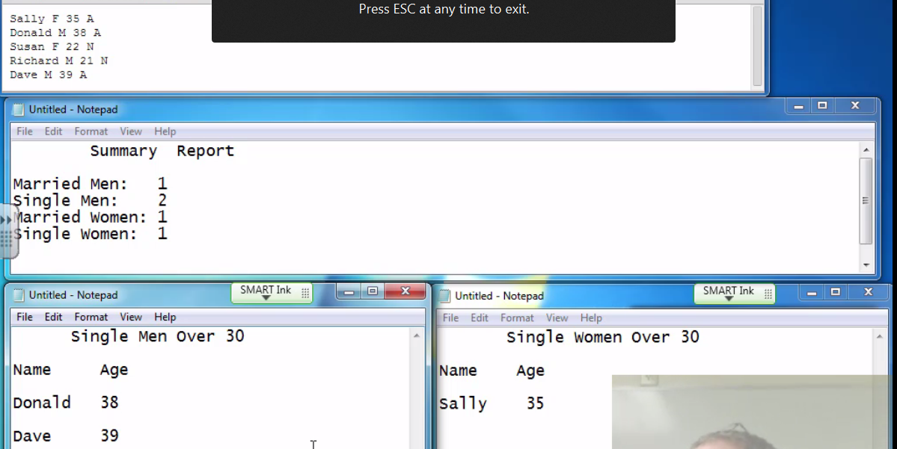Click the Notepad icon in Single Women window title bar

(x=445, y=296)
